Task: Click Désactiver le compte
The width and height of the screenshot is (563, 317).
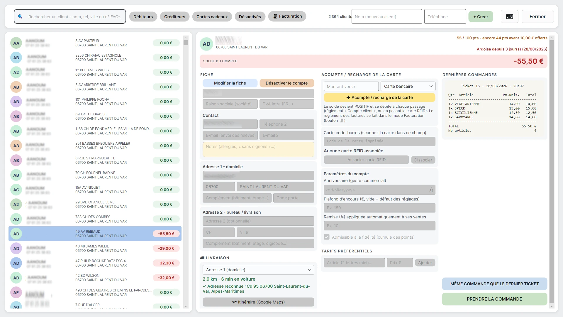Action: pyautogui.click(x=287, y=83)
